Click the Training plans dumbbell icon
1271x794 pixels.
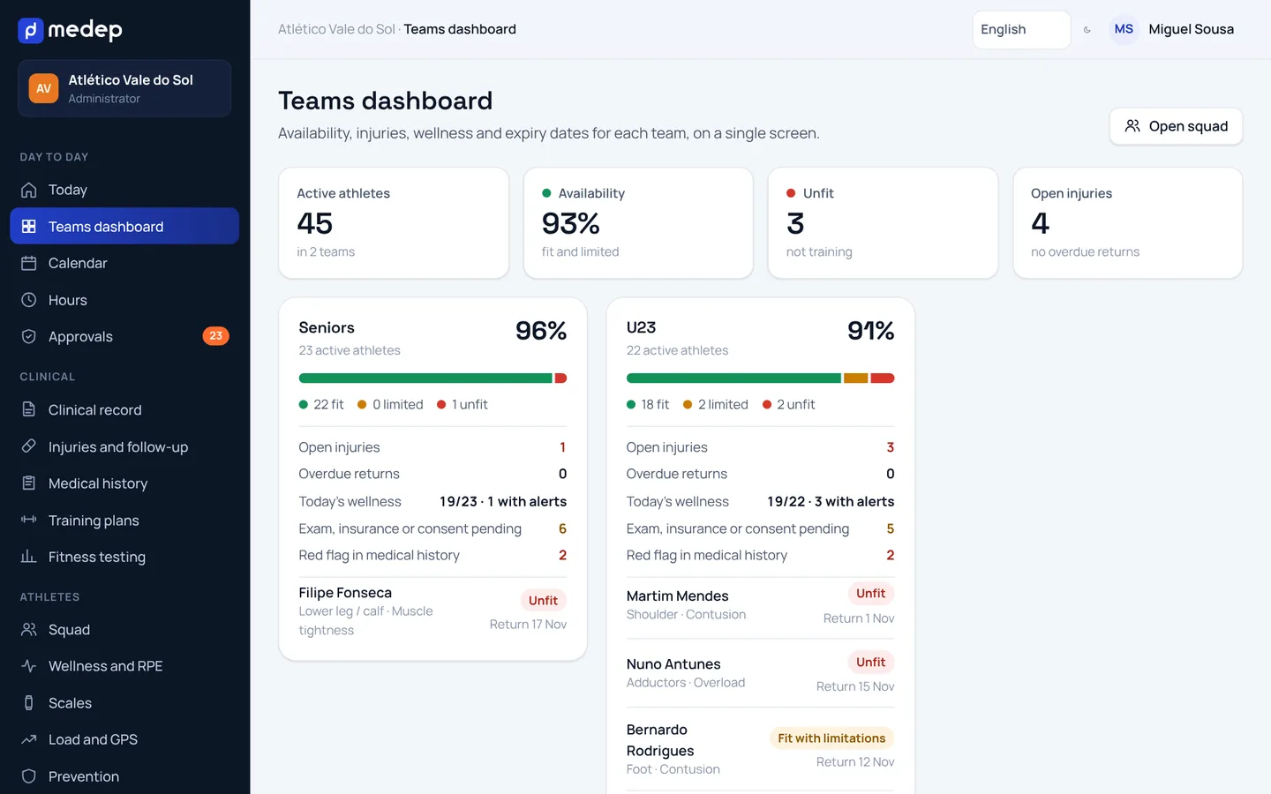tap(29, 520)
